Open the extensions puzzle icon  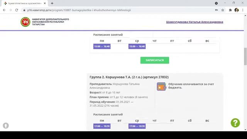tap(230, 10)
